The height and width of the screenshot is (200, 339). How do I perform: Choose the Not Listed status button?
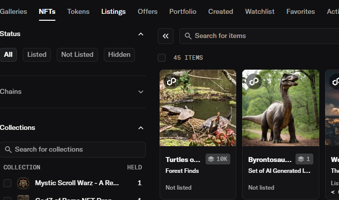click(77, 55)
